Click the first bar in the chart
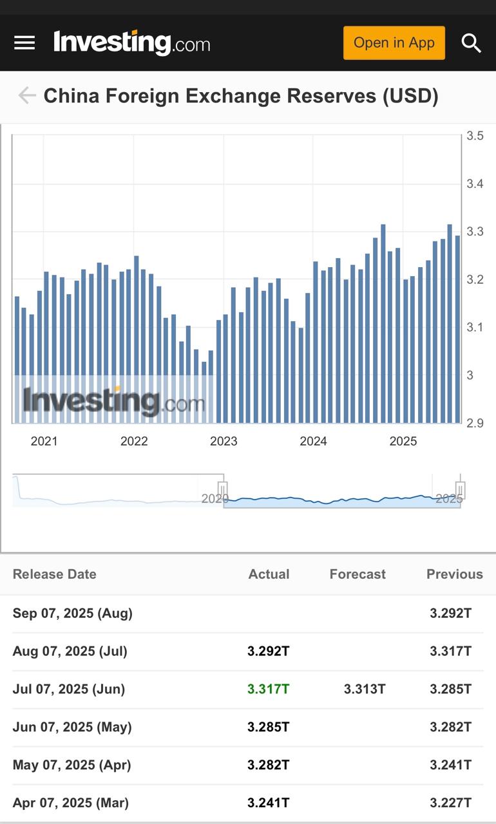 (x=17, y=360)
